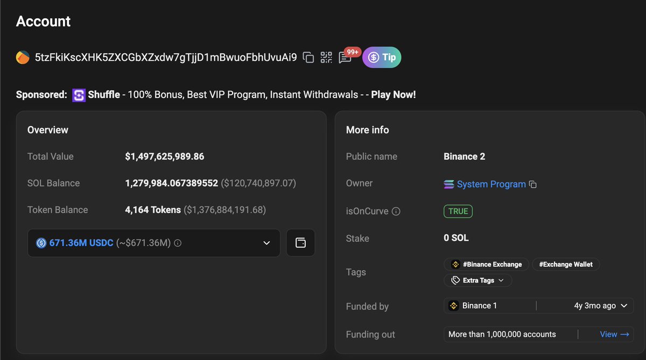Screen dimensions: 646x360
Task: Click the TRUE isOnCurve badge
Action: coord(458,211)
